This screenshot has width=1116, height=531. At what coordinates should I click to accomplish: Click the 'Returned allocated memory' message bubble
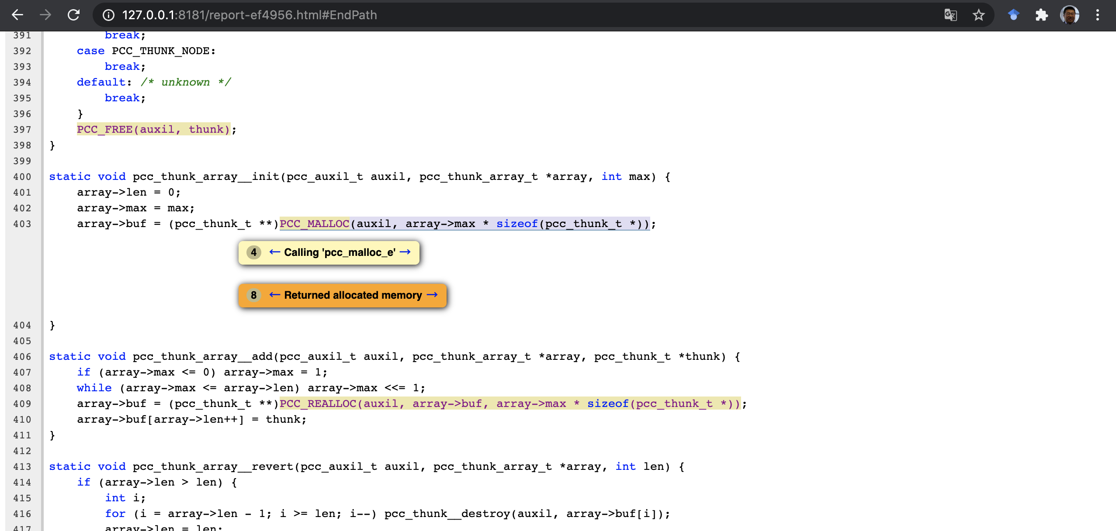tap(353, 295)
